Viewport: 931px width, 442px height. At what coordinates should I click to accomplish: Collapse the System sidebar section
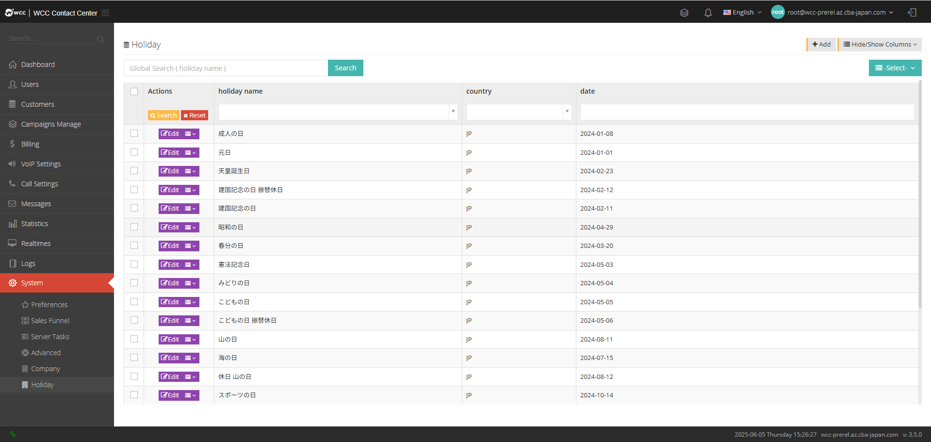click(57, 283)
